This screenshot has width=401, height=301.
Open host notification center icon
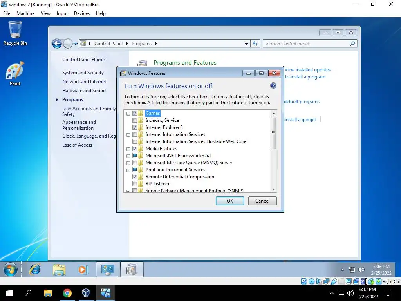[x=388, y=293]
